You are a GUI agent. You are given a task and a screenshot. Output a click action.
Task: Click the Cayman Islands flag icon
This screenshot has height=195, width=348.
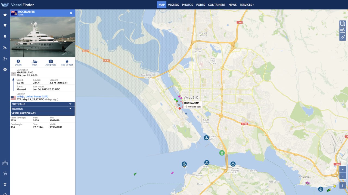(x=14, y=13)
